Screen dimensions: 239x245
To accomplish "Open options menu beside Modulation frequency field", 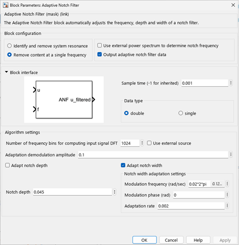I will click(227, 184).
